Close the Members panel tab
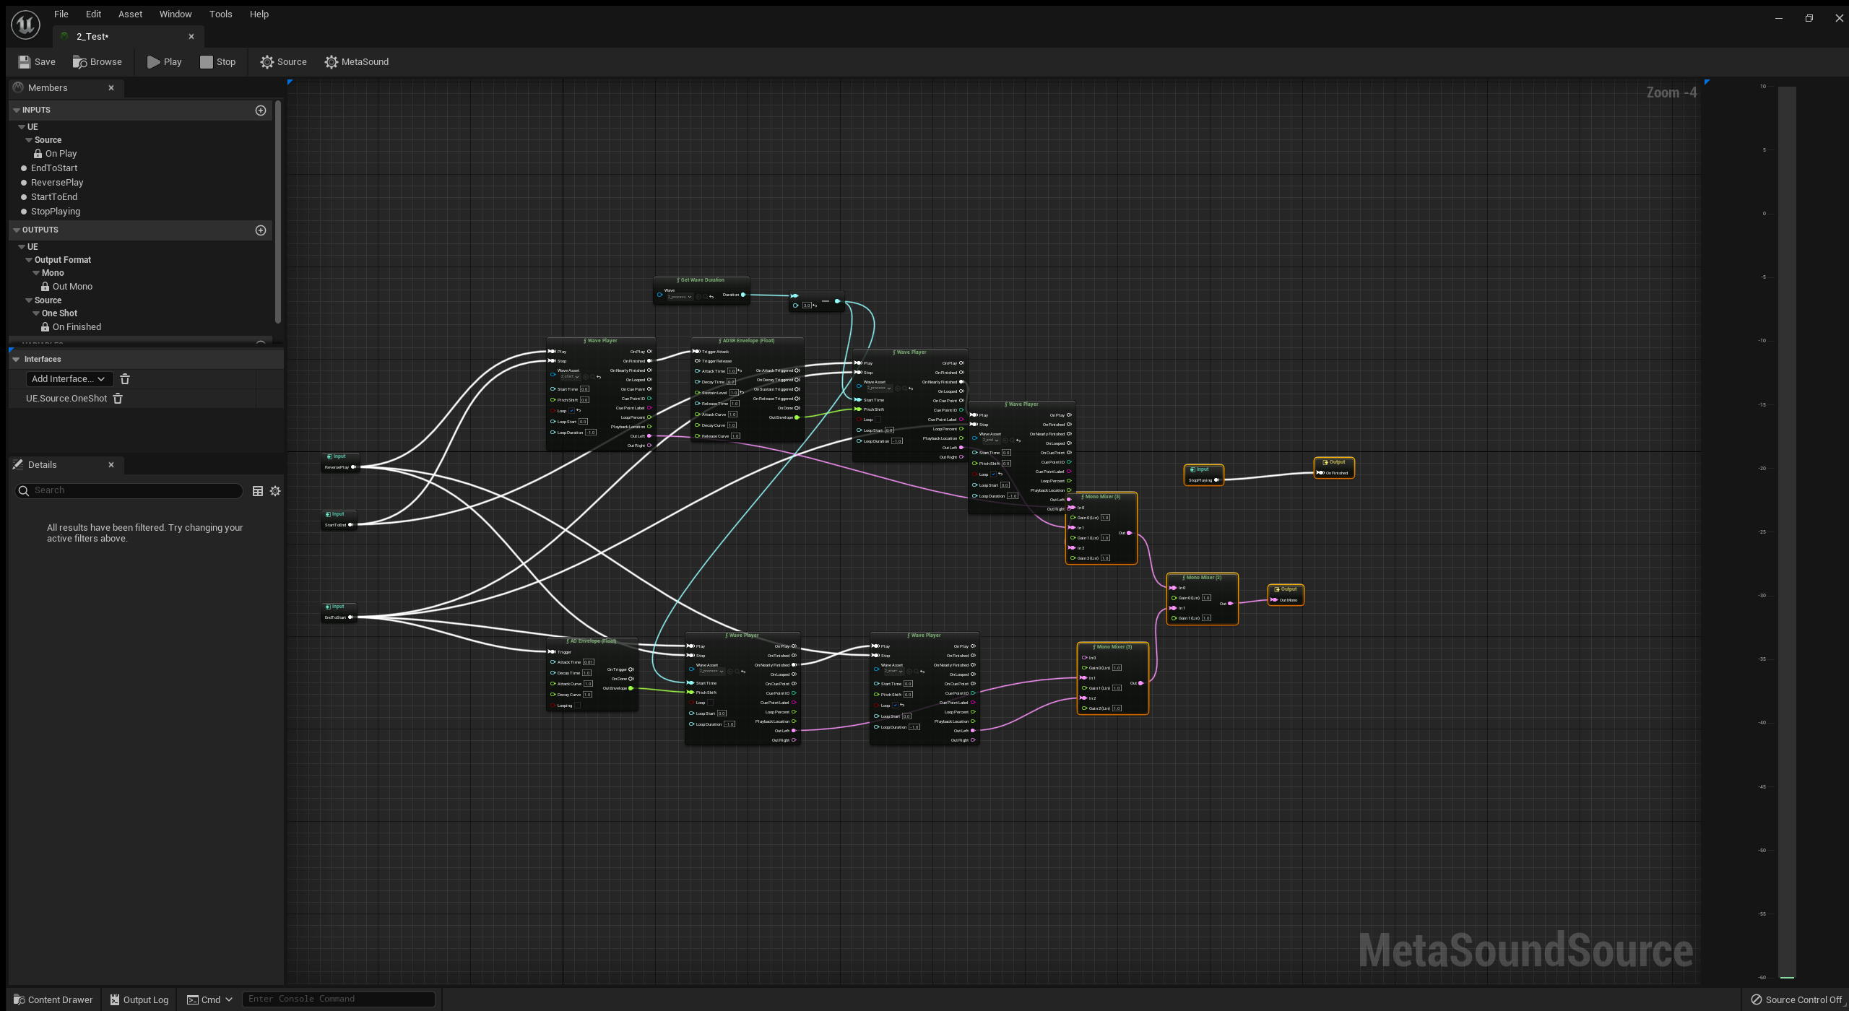 111,88
